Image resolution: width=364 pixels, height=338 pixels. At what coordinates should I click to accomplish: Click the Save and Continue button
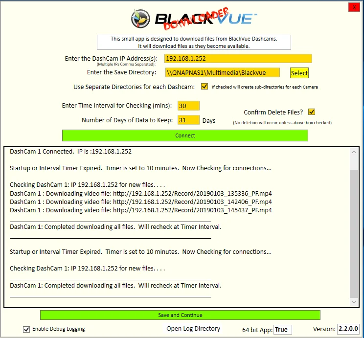click(x=180, y=315)
